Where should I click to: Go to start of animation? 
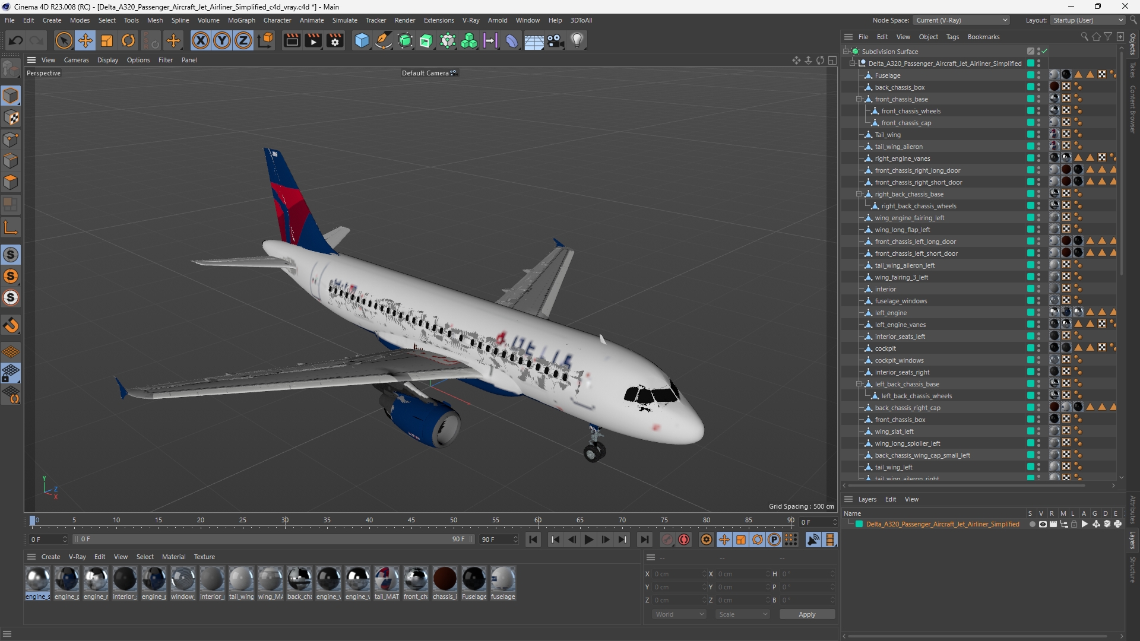[x=533, y=540]
